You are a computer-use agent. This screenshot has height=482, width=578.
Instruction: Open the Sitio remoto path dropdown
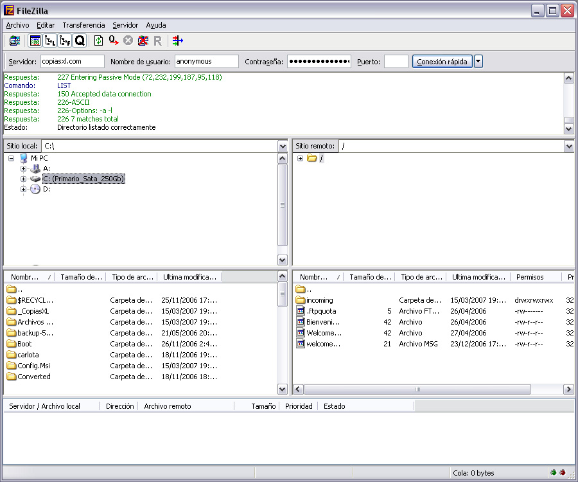569,147
